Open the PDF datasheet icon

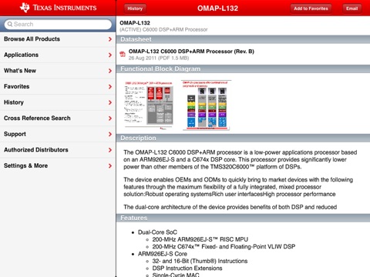123,54
